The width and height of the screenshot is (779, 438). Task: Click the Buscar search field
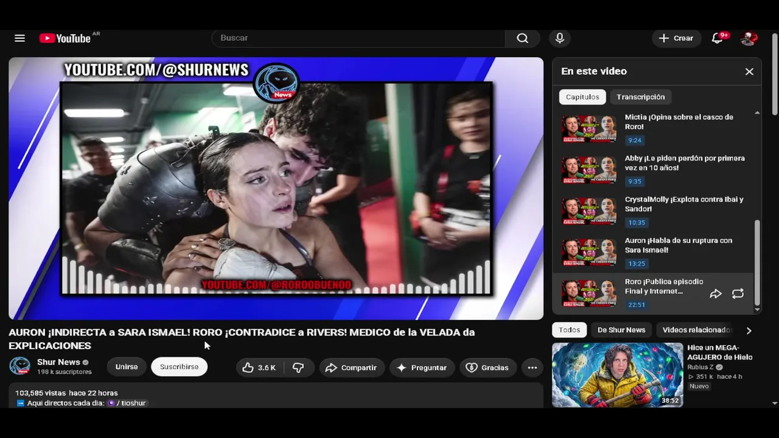click(x=358, y=38)
